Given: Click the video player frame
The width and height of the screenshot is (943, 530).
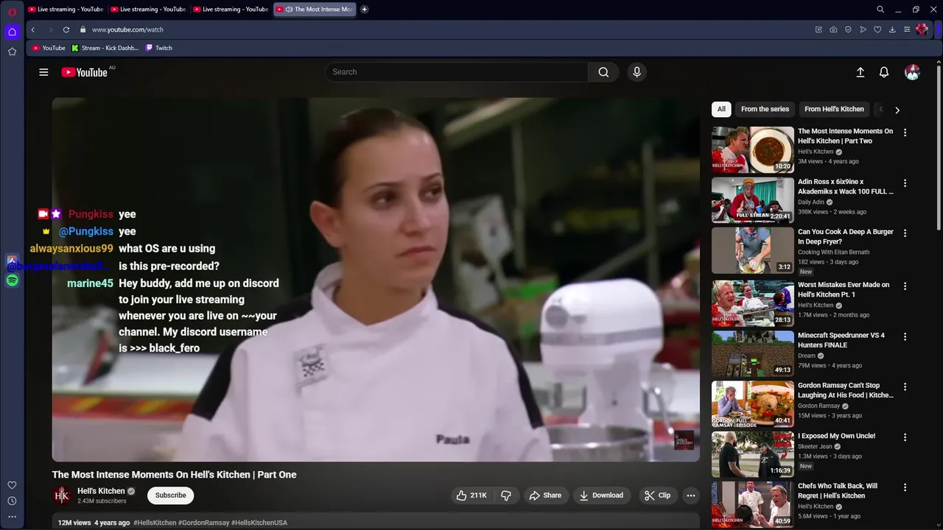Looking at the screenshot, I should pyautogui.click(x=376, y=280).
